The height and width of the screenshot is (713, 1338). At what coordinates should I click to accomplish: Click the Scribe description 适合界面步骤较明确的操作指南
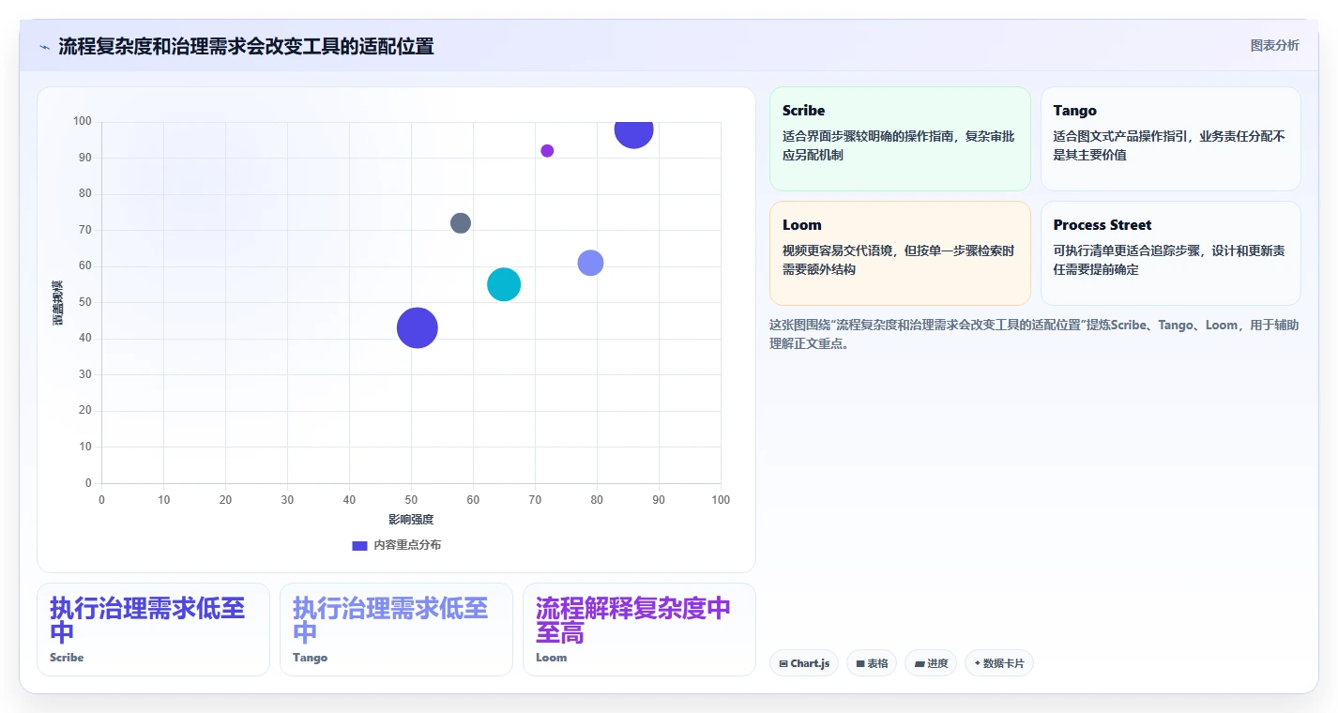(x=898, y=145)
